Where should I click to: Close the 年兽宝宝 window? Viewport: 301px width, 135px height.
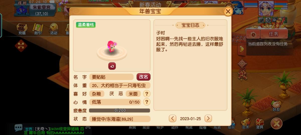[228, 11]
